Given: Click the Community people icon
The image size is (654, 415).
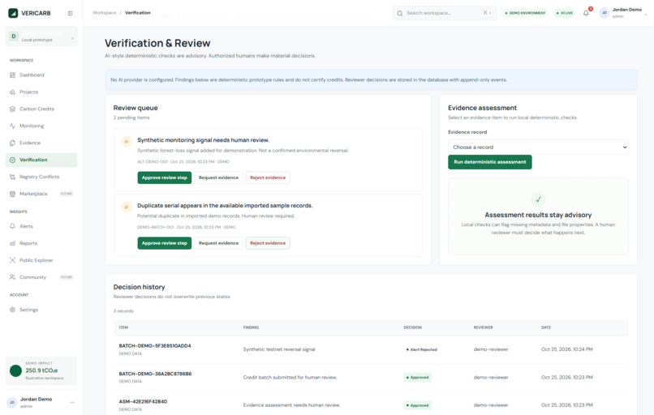Looking at the screenshot, I should 12,277.
